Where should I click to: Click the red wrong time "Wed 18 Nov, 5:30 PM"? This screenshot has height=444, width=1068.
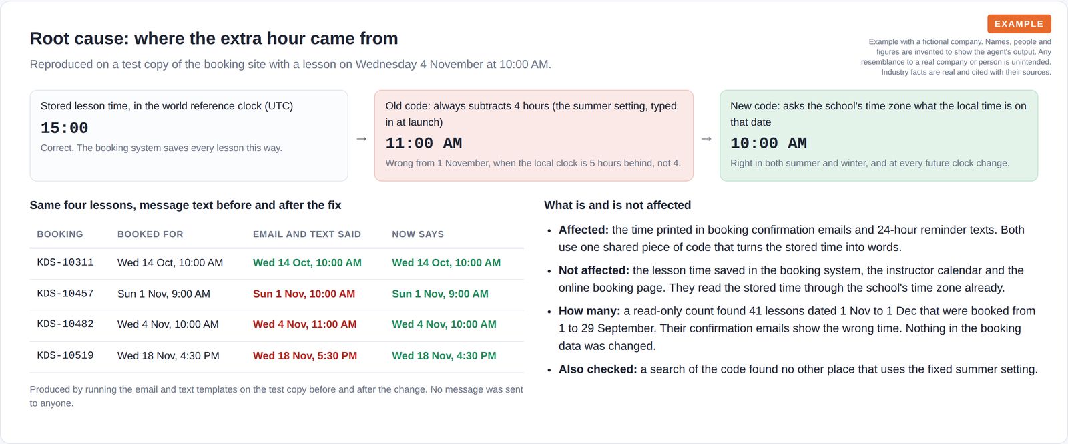click(305, 356)
